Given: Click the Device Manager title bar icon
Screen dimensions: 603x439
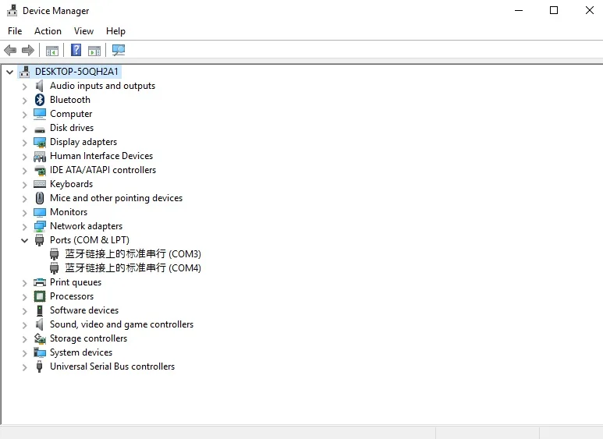Looking at the screenshot, I should tap(12, 10).
